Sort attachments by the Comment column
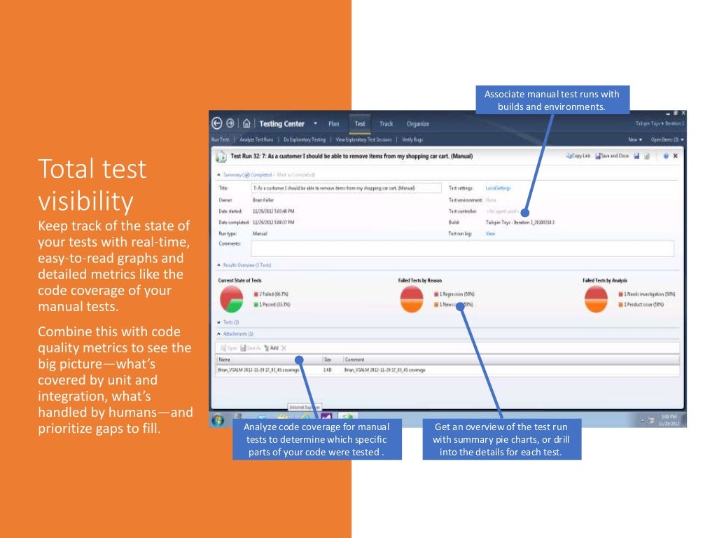The height and width of the screenshot is (538, 717). (x=510, y=359)
